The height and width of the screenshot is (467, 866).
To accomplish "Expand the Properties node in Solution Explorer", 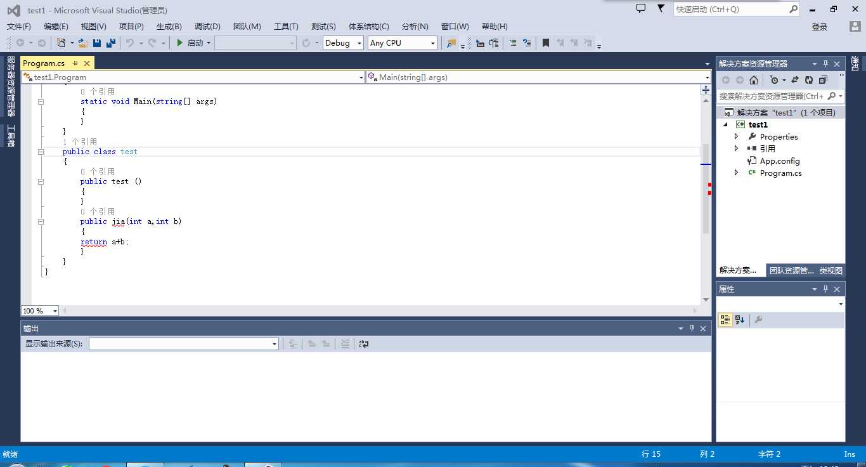I will tap(736, 136).
